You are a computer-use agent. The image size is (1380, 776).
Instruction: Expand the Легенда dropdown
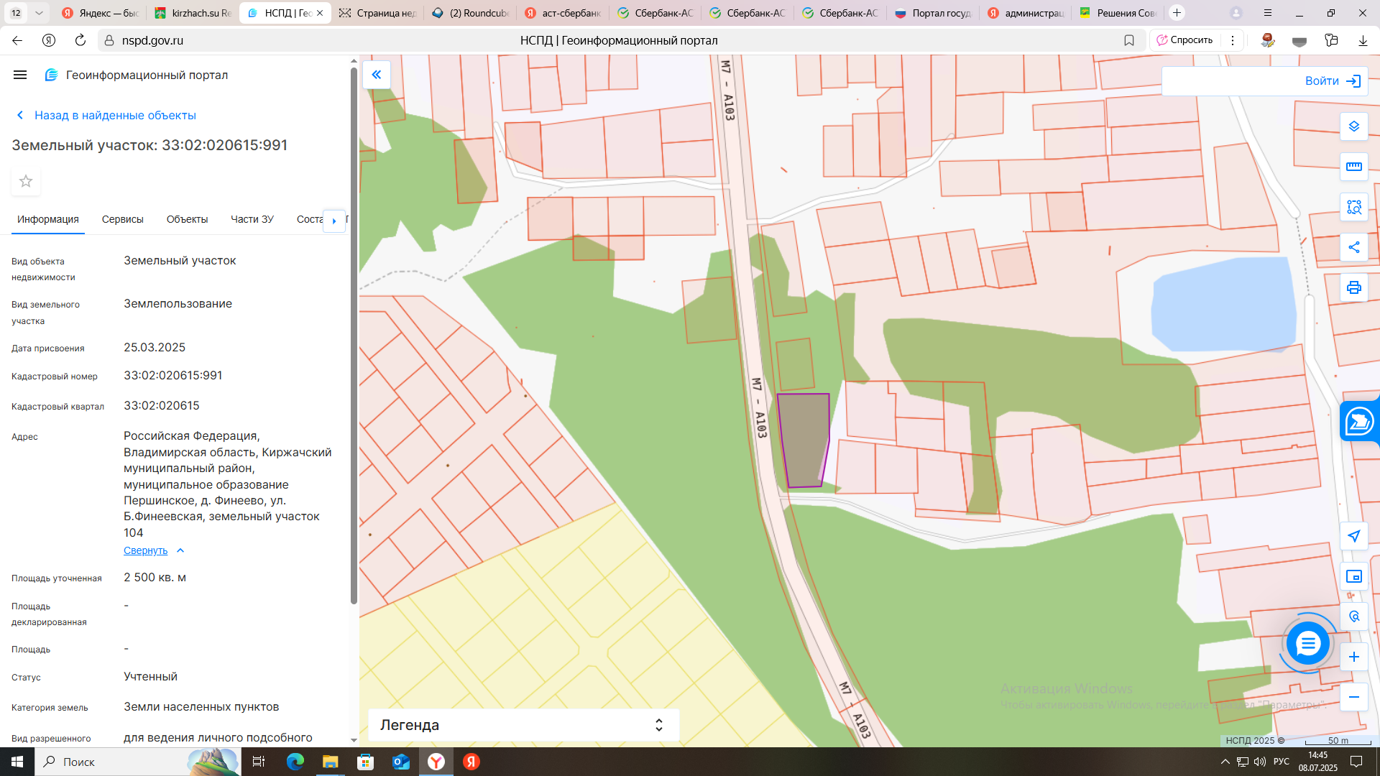(658, 725)
